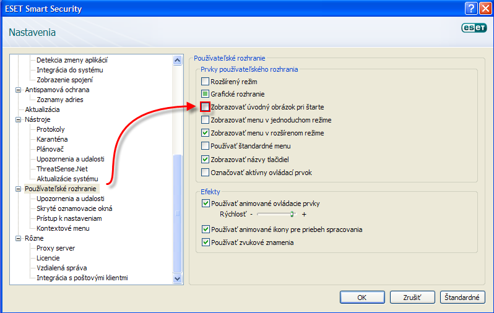Click plus sign beside Rýchlosť slider
The width and height of the screenshot is (494, 313).
tap(304, 214)
